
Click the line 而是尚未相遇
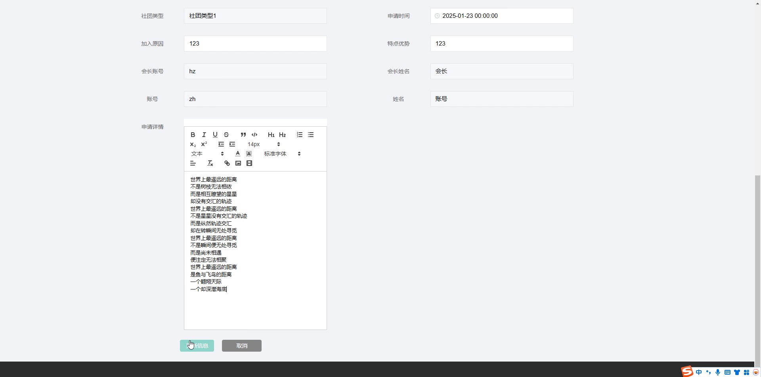pos(206,253)
